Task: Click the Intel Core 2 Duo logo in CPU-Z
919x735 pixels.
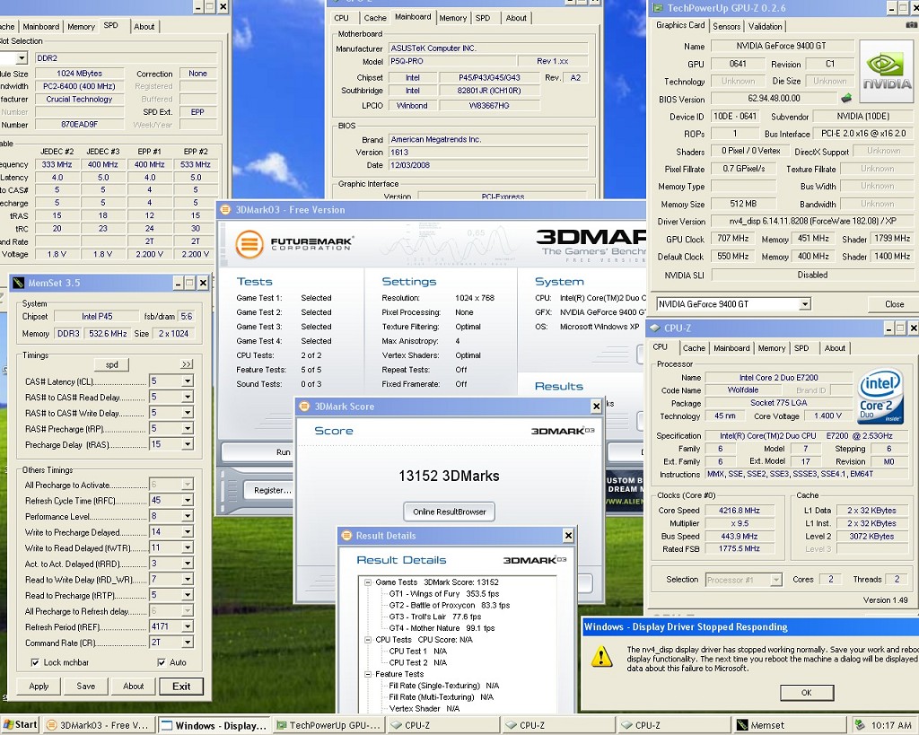Action: 880,396
